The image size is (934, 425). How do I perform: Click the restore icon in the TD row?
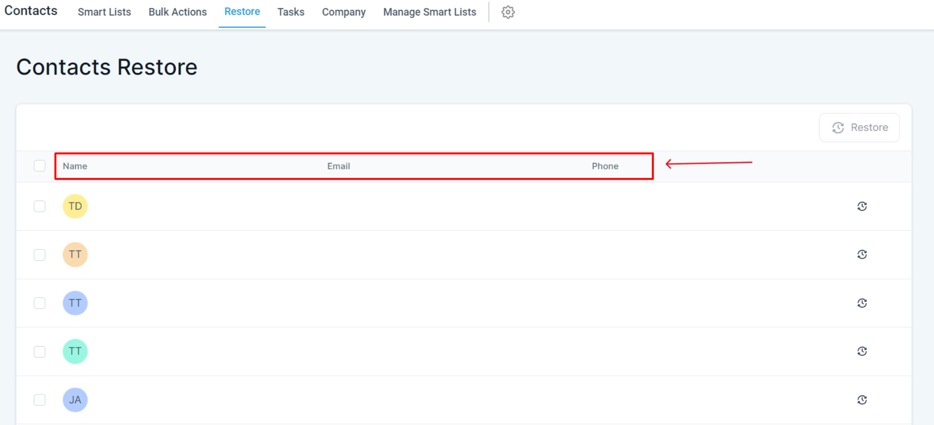862,206
